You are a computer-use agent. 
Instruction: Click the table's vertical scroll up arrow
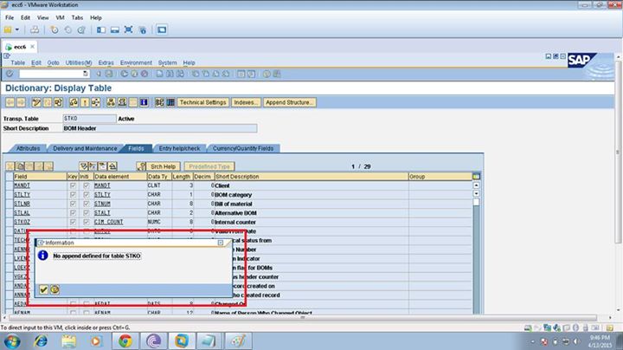tap(476, 185)
